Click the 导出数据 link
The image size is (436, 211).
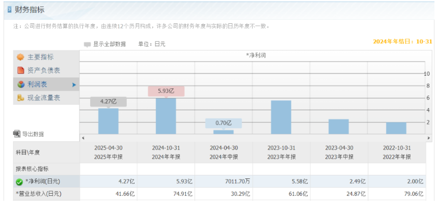click(33, 134)
